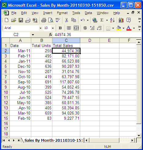Print the sheet using the printer icon

click(44, 20)
